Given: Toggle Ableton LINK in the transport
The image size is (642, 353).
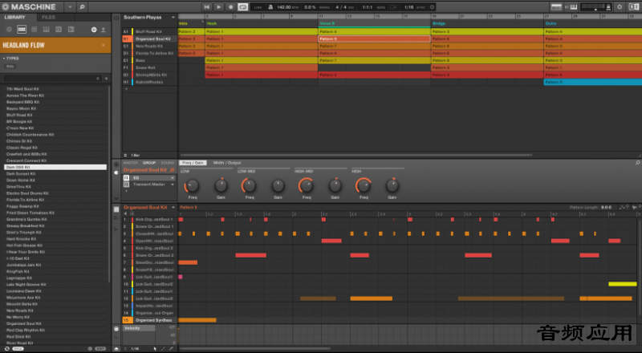Looking at the screenshot, I should coord(258,7).
